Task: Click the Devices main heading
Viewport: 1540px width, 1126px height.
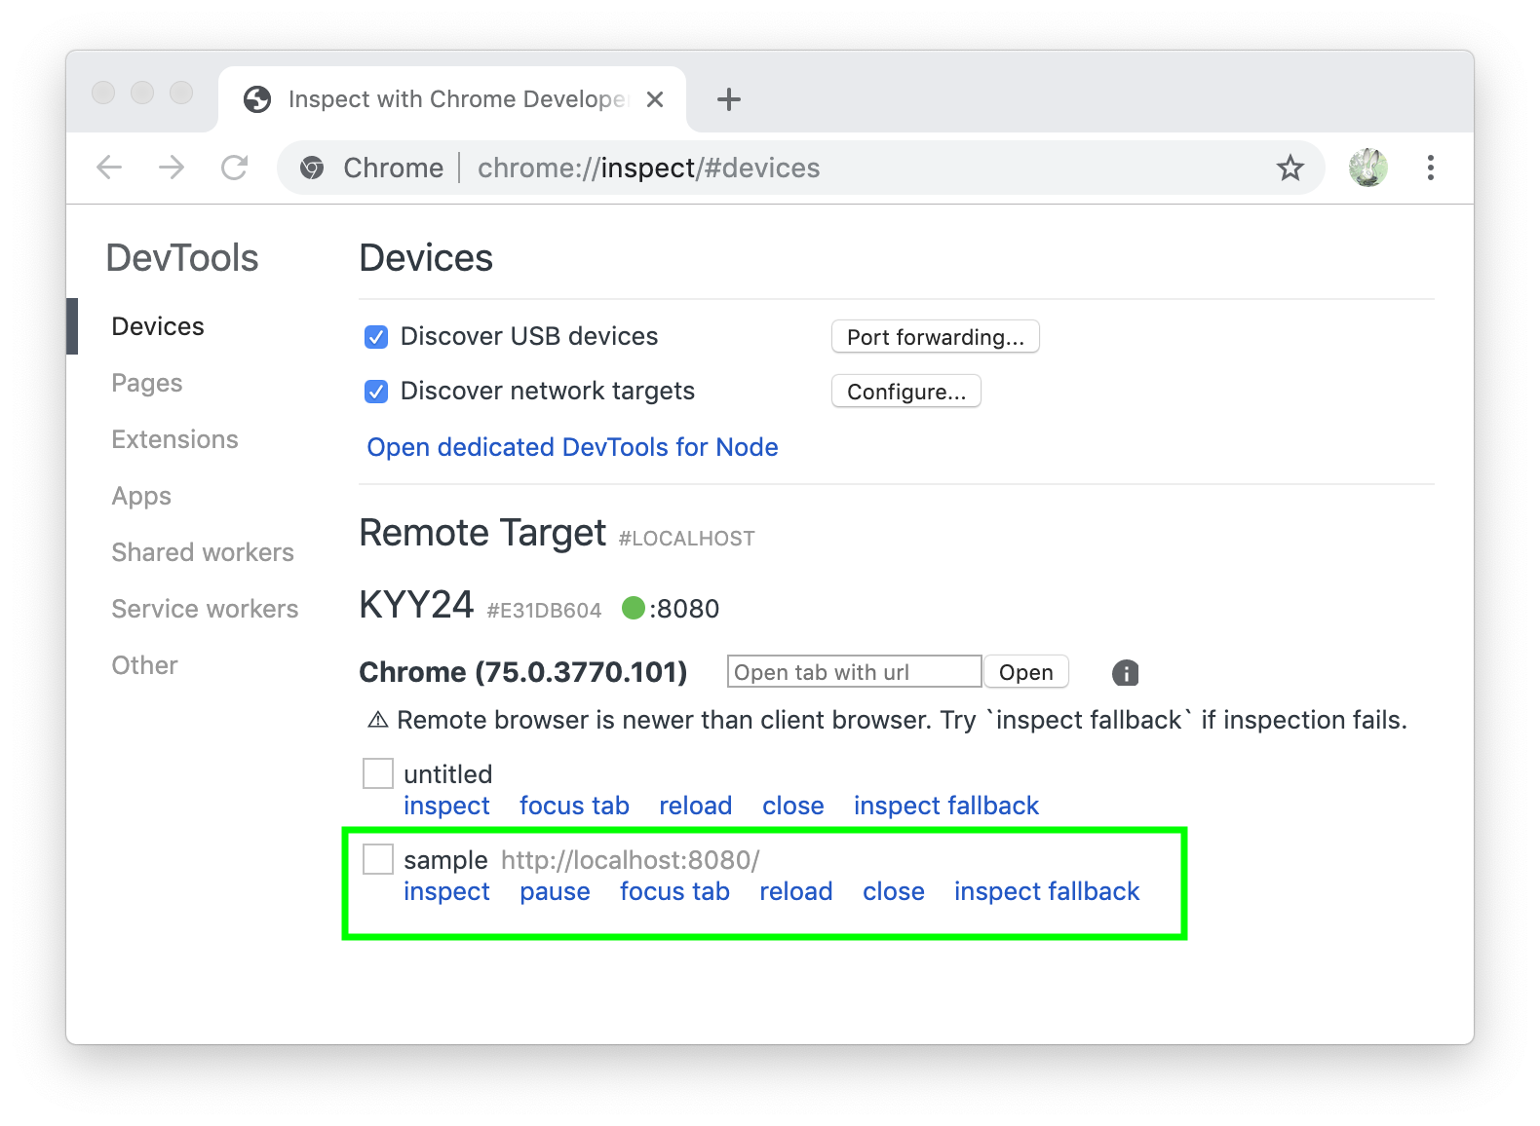Action: click(427, 258)
